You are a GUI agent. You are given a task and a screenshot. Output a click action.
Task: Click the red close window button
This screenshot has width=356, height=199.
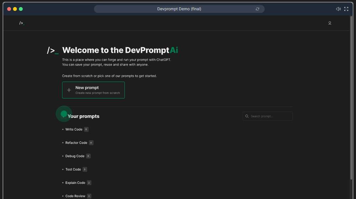9,9
